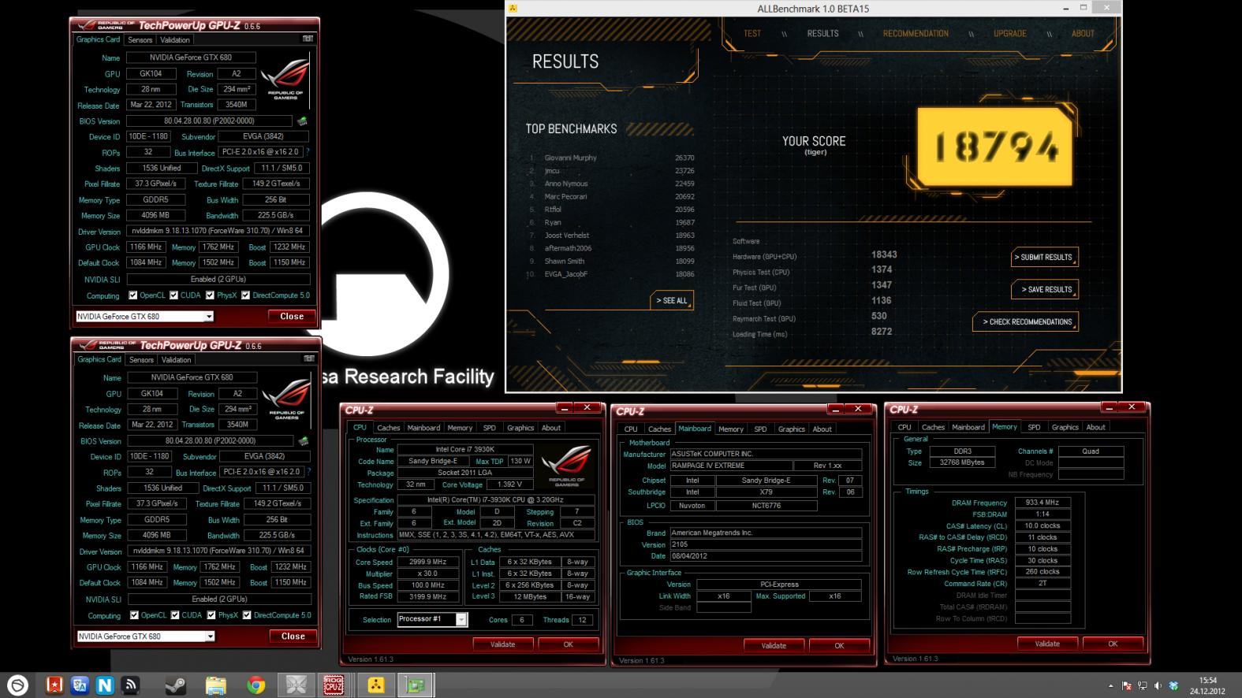
Task: Click the ALLBenchmark title bar app icon
Action: [x=513, y=8]
